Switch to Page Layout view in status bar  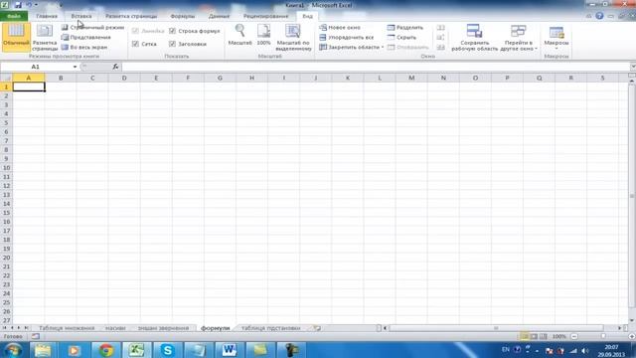click(534, 336)
